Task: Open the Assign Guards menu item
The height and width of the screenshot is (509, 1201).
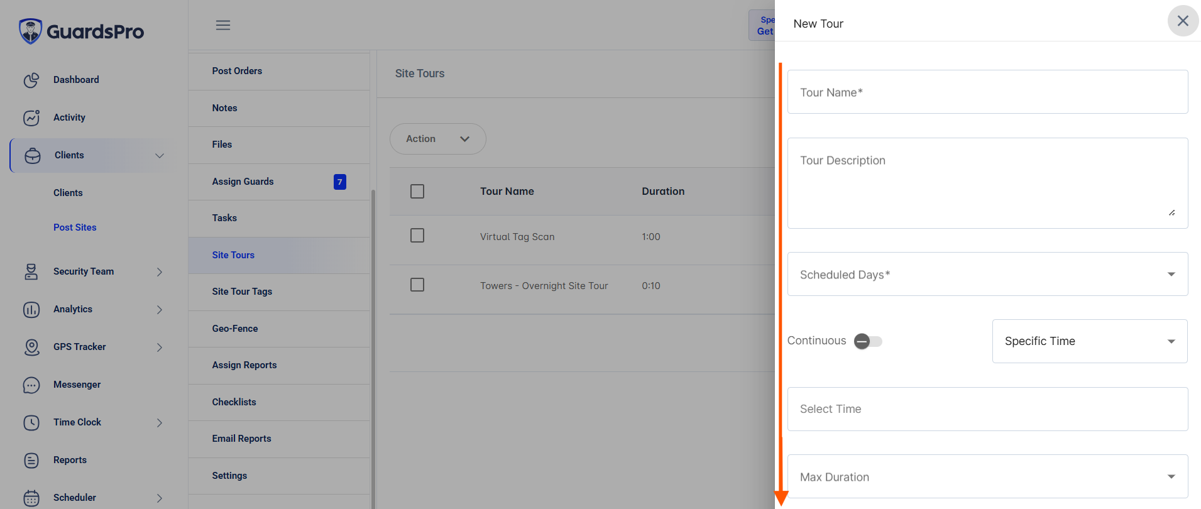Action: [x=279, y=182]
